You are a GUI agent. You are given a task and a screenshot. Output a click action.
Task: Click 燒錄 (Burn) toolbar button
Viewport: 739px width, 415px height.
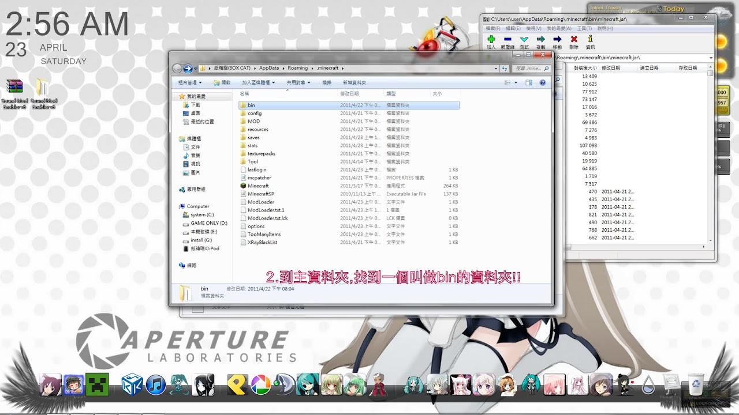pyautogui.click(x=327, y=82)
